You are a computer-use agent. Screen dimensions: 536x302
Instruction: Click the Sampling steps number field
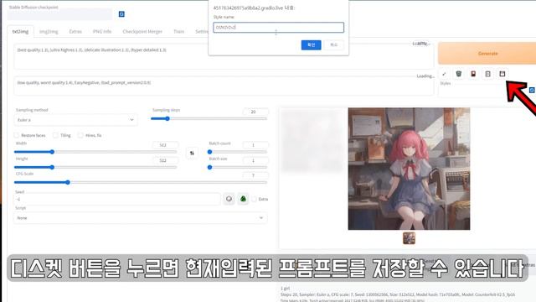click(x=255, y=112)
